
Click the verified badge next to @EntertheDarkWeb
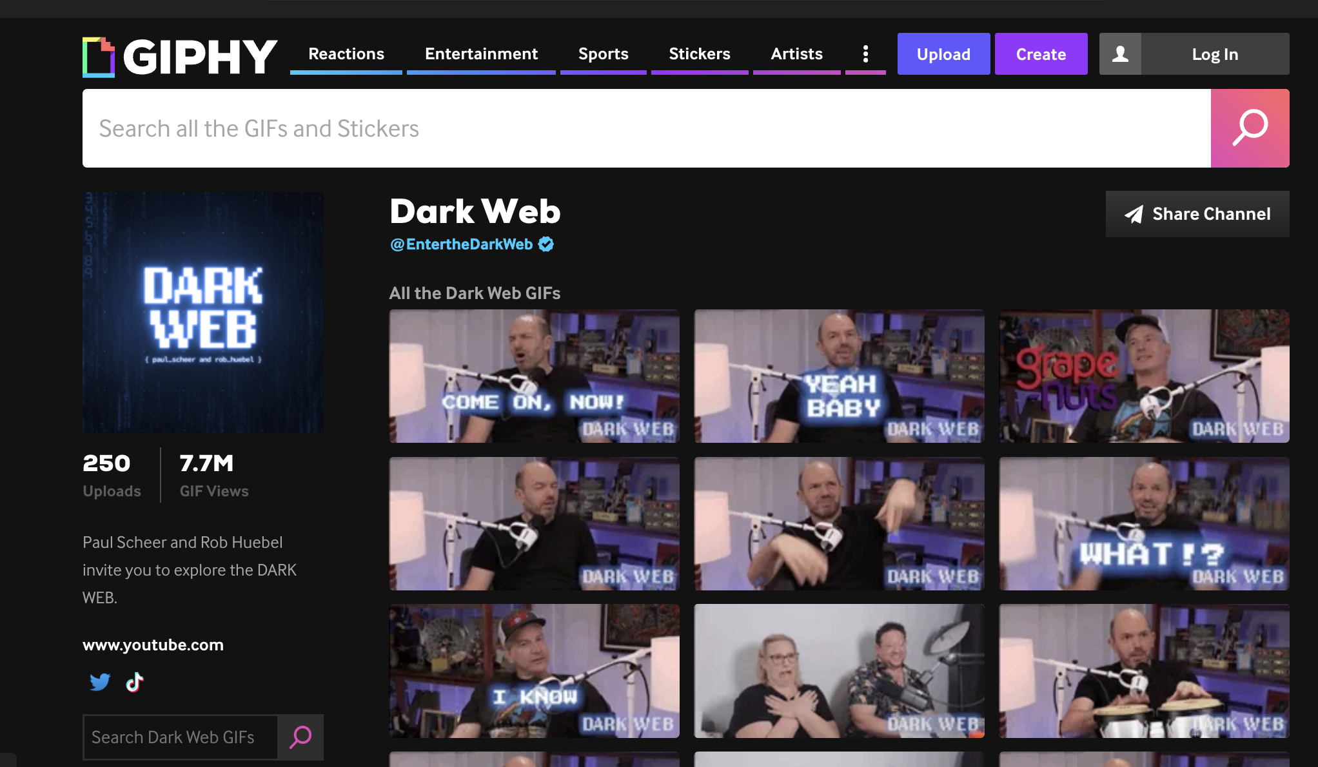pyautogui.click(x=546, y=244)
